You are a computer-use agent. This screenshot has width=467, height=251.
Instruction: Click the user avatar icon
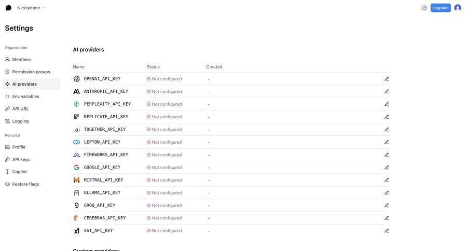pos(457,8)
